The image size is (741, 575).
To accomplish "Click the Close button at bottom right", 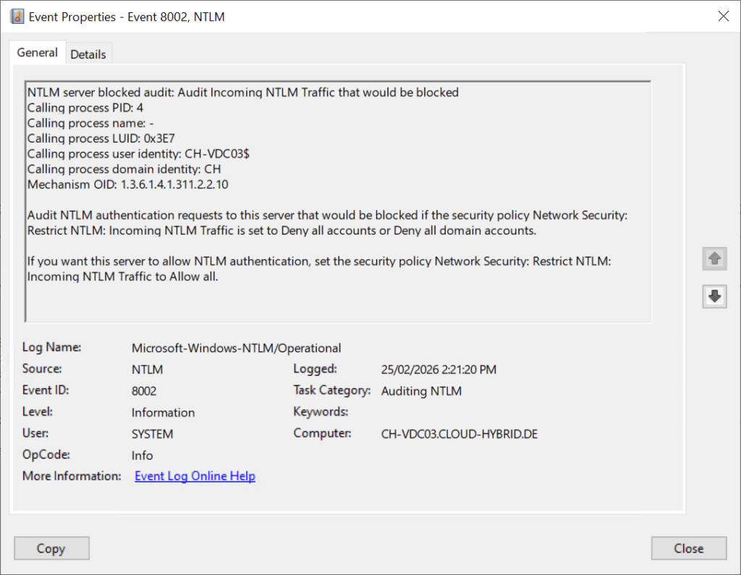I will point(688,548).
